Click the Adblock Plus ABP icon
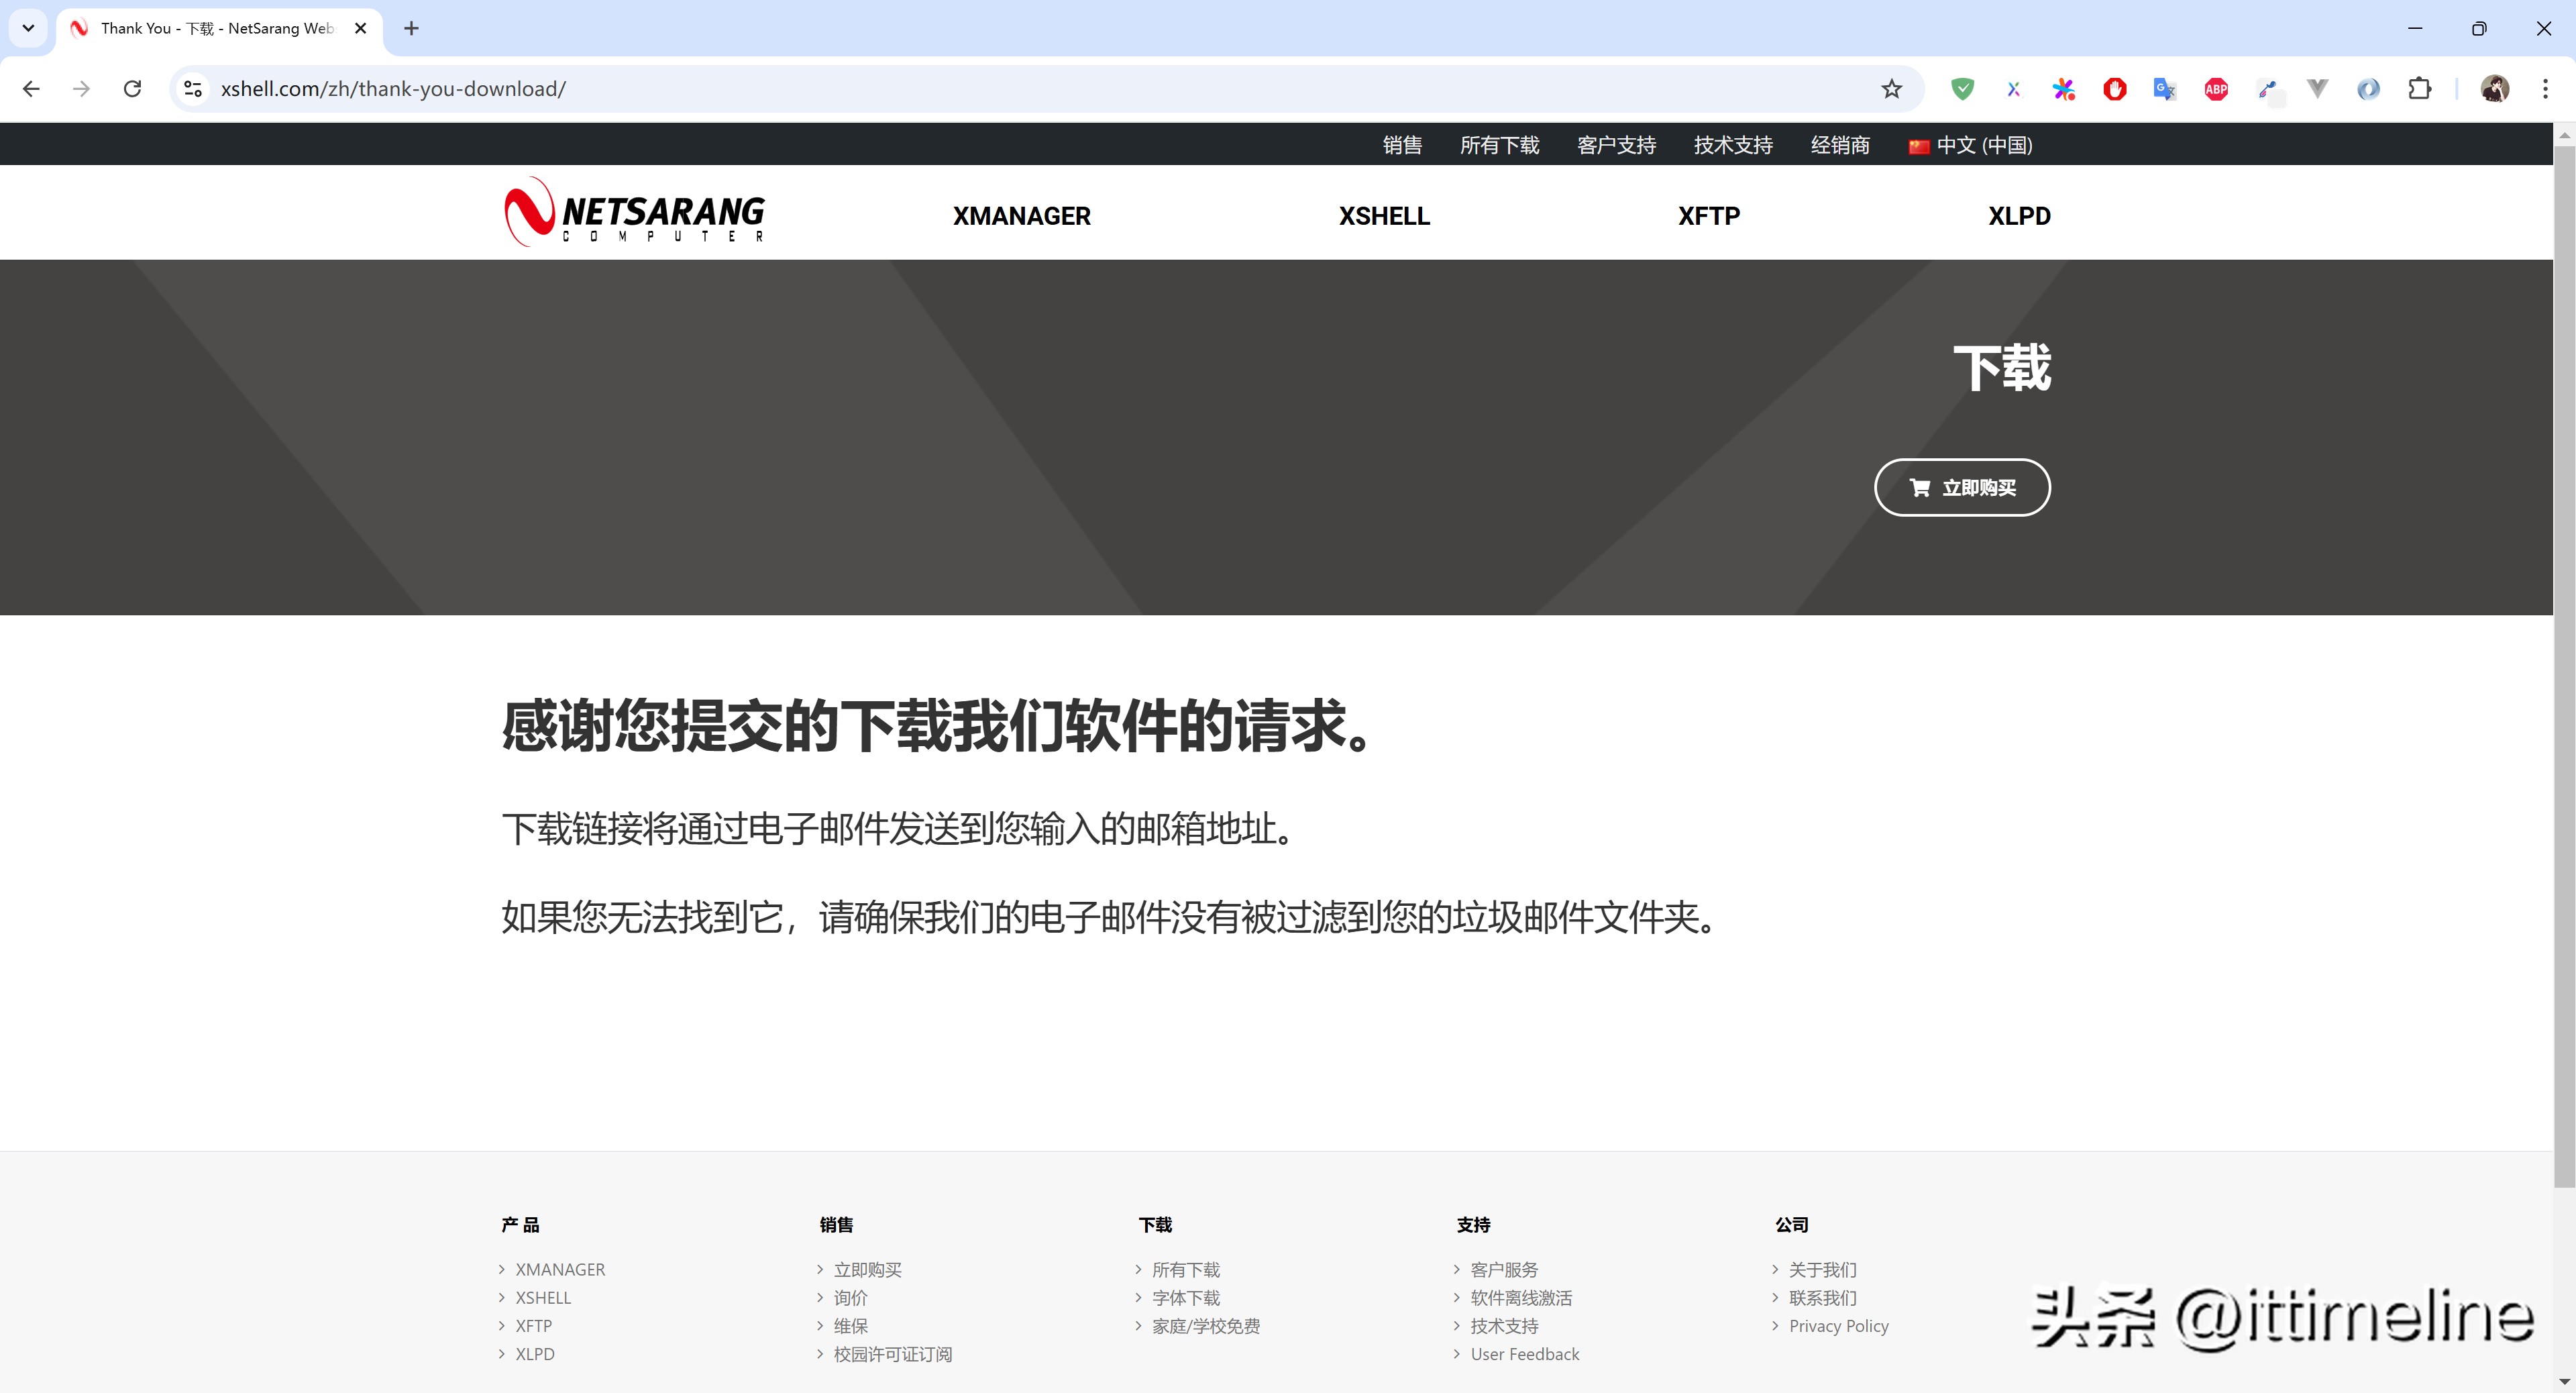The width and height of the screenshot is (2576, 1393). [x=2216, y=89]
